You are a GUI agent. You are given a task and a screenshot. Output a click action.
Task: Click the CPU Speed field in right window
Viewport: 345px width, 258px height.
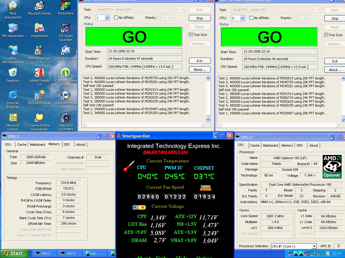pyautogui.click(x=280, y=67)
